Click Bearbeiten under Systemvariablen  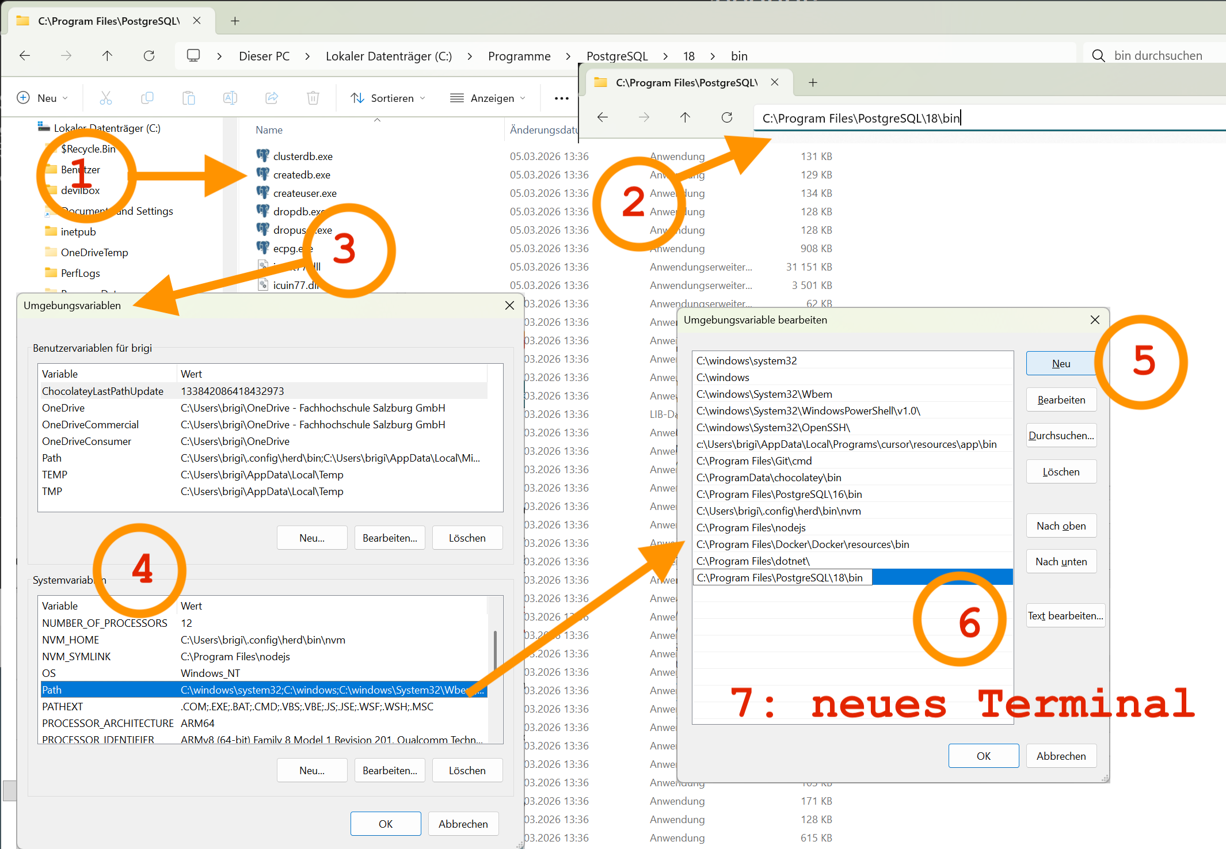click(x=390, y=771)
